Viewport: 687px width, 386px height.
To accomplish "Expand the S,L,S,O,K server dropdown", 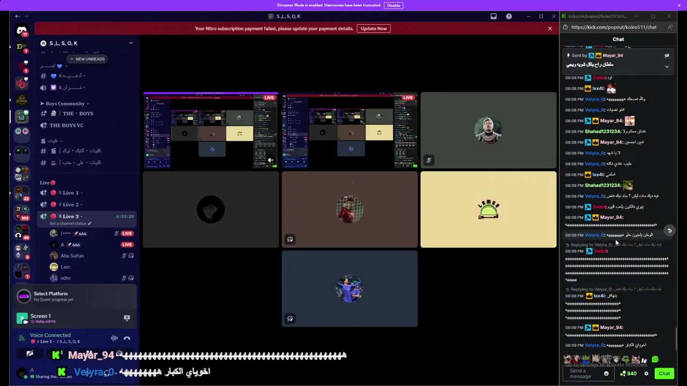I will coord(130,43).
